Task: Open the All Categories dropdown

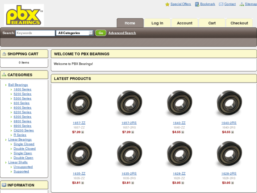Action: (75, 33)
